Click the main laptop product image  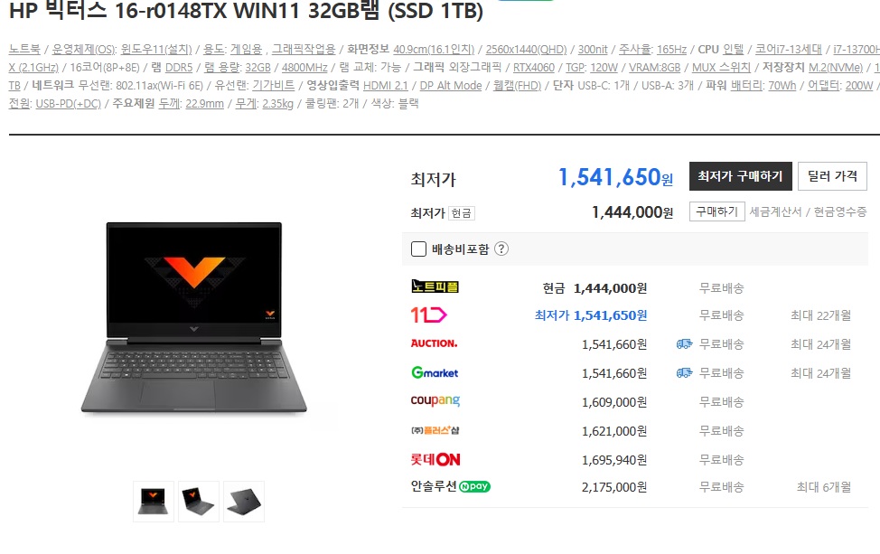tap(193, 319)
